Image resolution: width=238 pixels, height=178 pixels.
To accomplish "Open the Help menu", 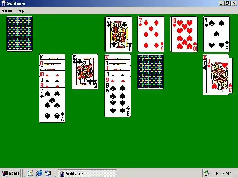I will click(x=20, y=10).
